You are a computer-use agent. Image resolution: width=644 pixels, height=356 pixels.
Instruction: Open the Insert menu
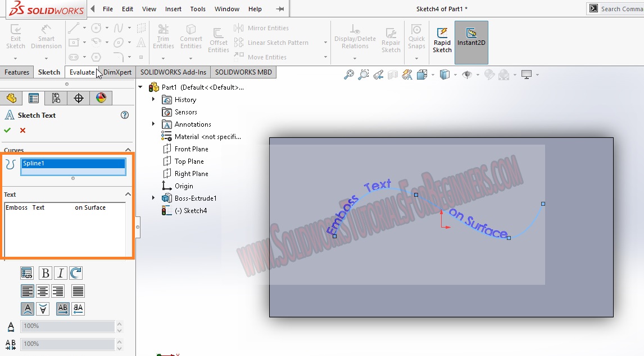[173, 9]
